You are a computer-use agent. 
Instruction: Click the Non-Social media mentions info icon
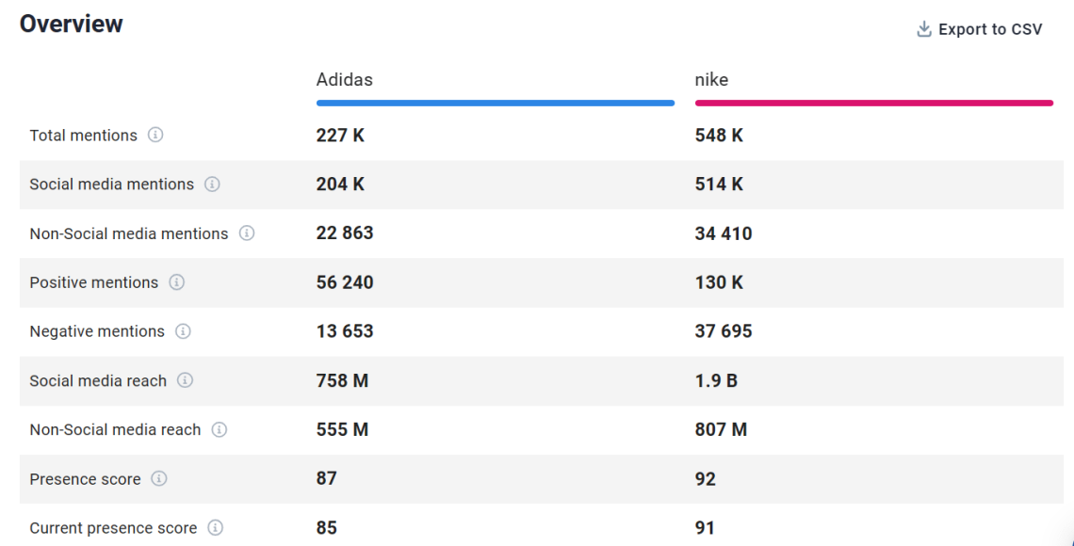point(247,233)
